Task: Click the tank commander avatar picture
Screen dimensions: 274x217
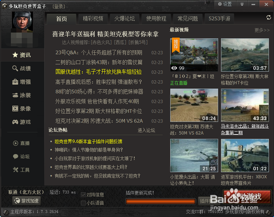Action: click(x=22, y=21)
